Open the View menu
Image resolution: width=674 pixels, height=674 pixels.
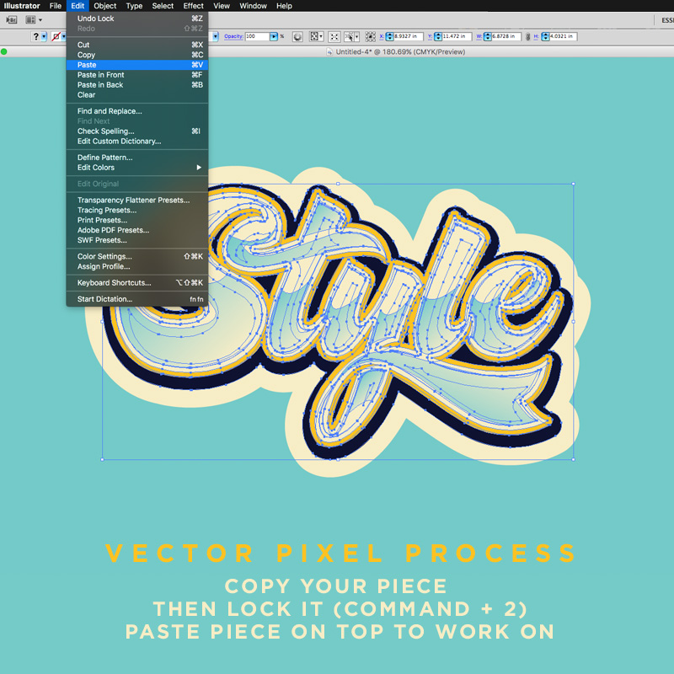point(222,6)
